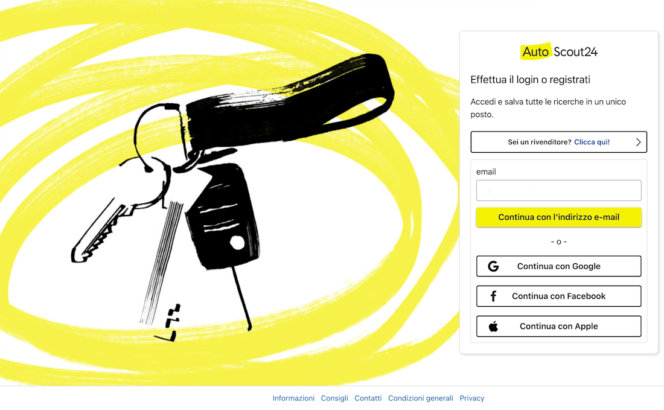Image resolution: width=664 pixels, height=410 pixels.
Task: Click the Apple logo icon
Action: (x=493, y=326)
